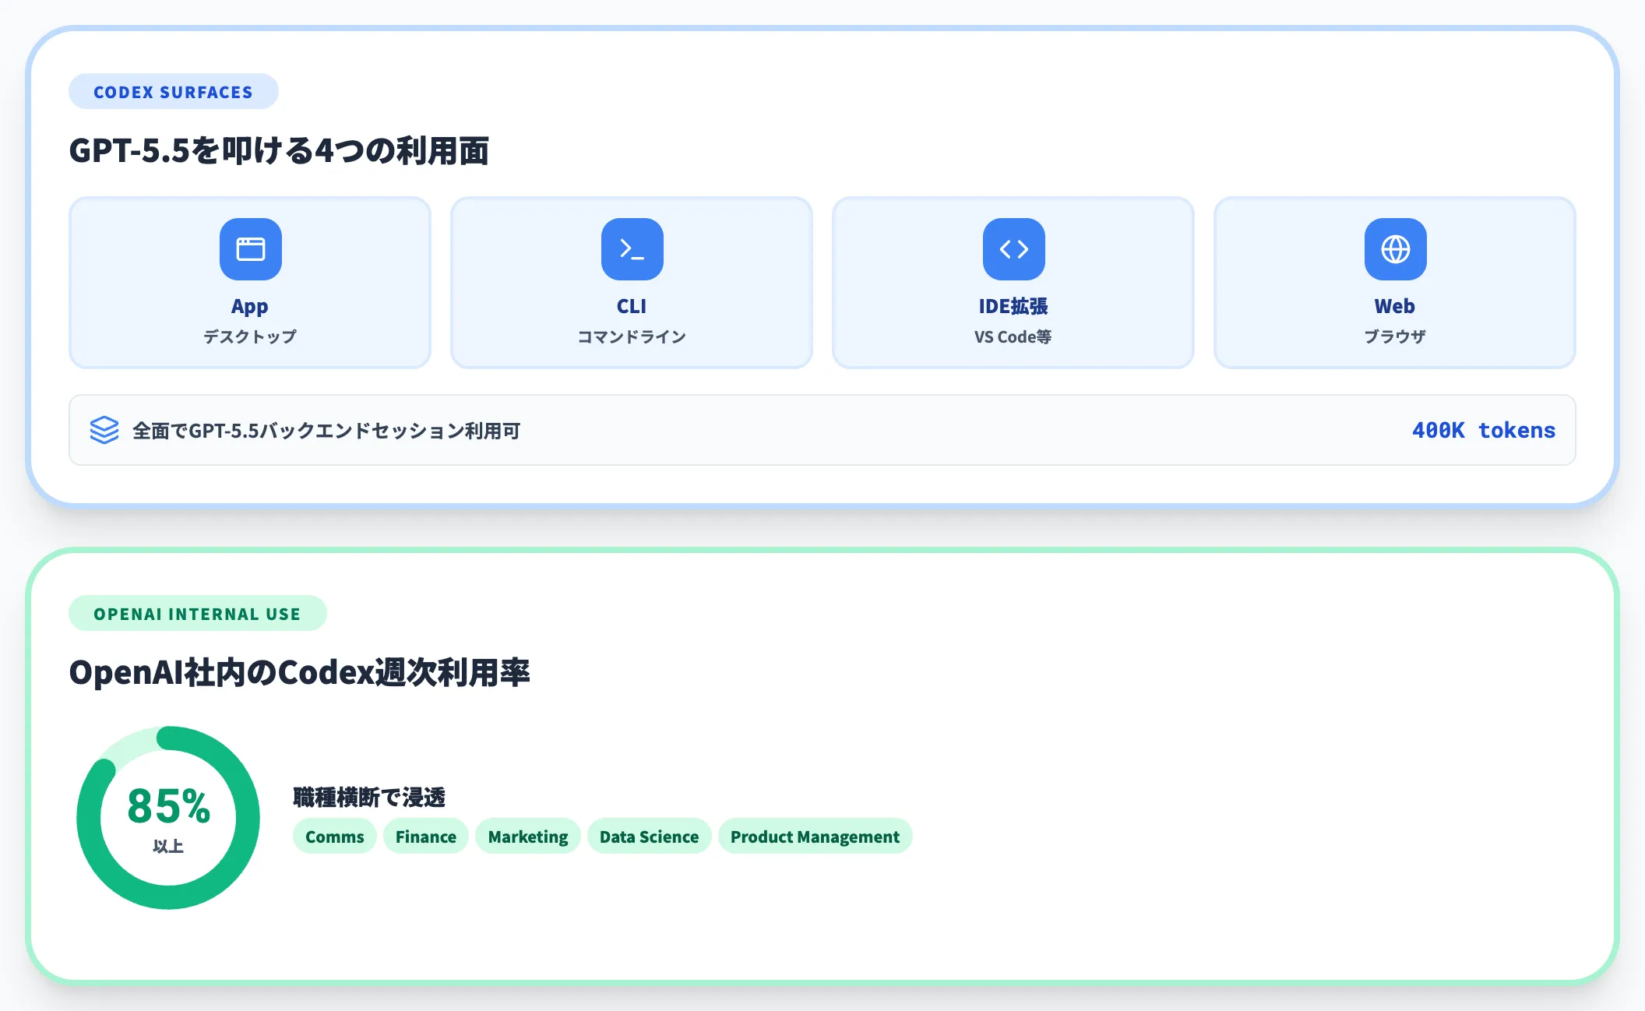Toggle the Comms usage tag
Viewport: 1645px width, 1011px height.
(334, 836)
